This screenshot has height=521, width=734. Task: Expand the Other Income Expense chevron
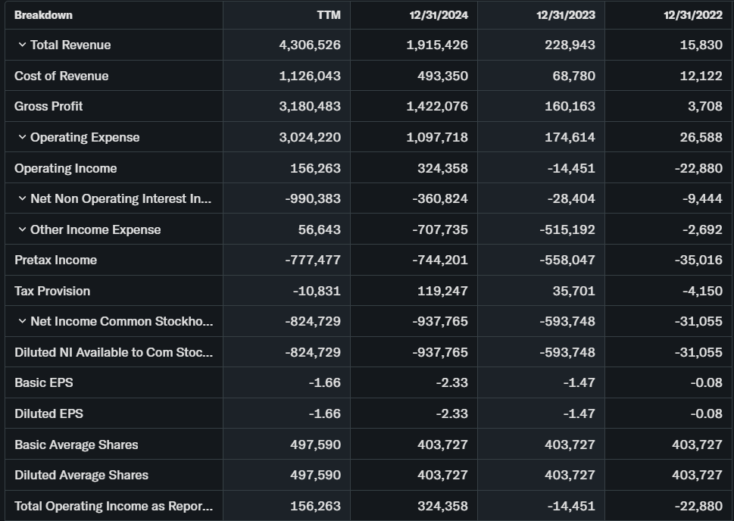(22, 230)
